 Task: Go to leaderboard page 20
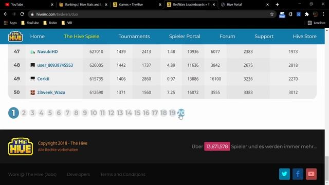tap(181, 113)
